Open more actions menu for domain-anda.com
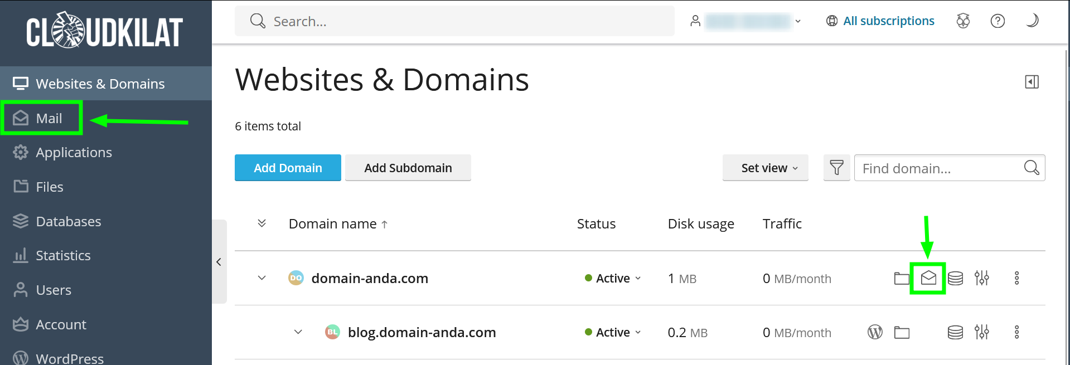The height and width of the screenshot is (365, 1070). coord(1016,278)
